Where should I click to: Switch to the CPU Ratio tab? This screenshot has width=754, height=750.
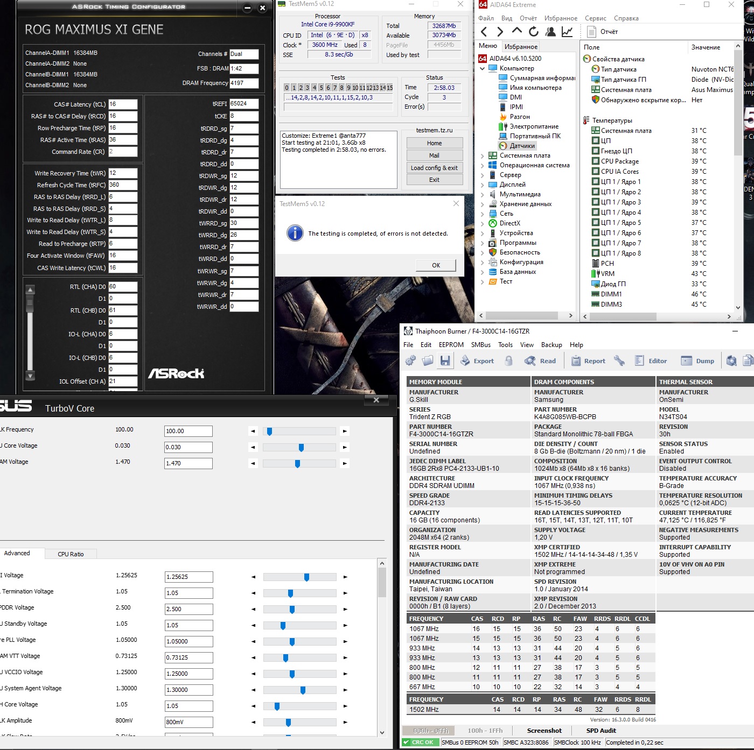click(71, 554)
